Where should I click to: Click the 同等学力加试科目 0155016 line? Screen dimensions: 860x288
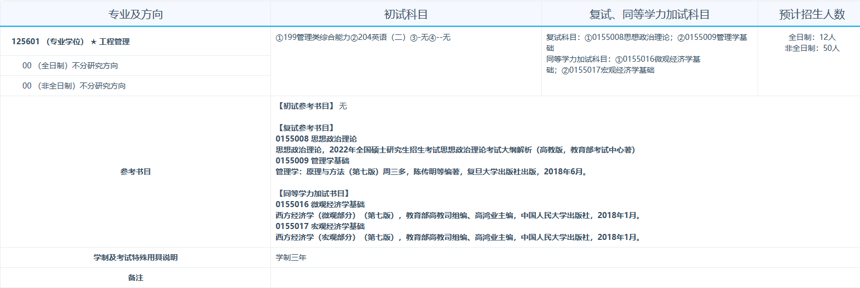(x=623, y=59)
